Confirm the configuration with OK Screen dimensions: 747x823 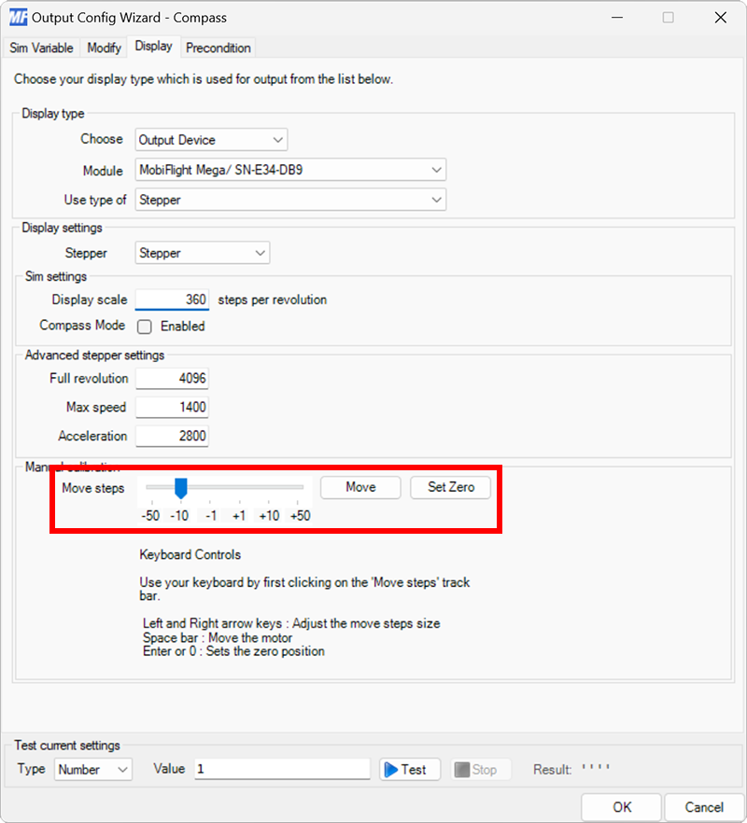(621, 807)
